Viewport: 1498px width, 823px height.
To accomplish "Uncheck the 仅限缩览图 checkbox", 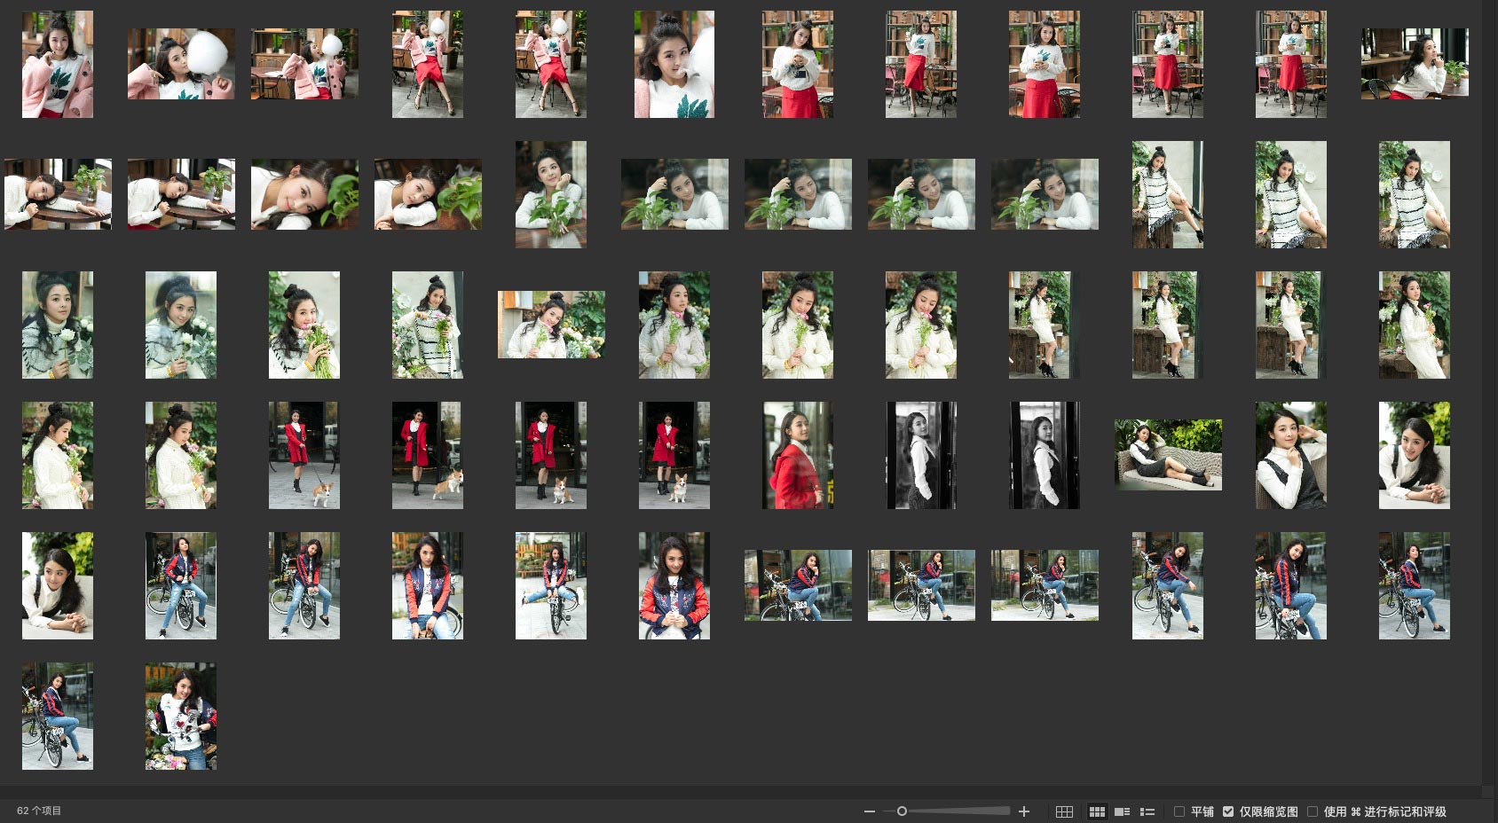I will click(x=1228, y=811).
